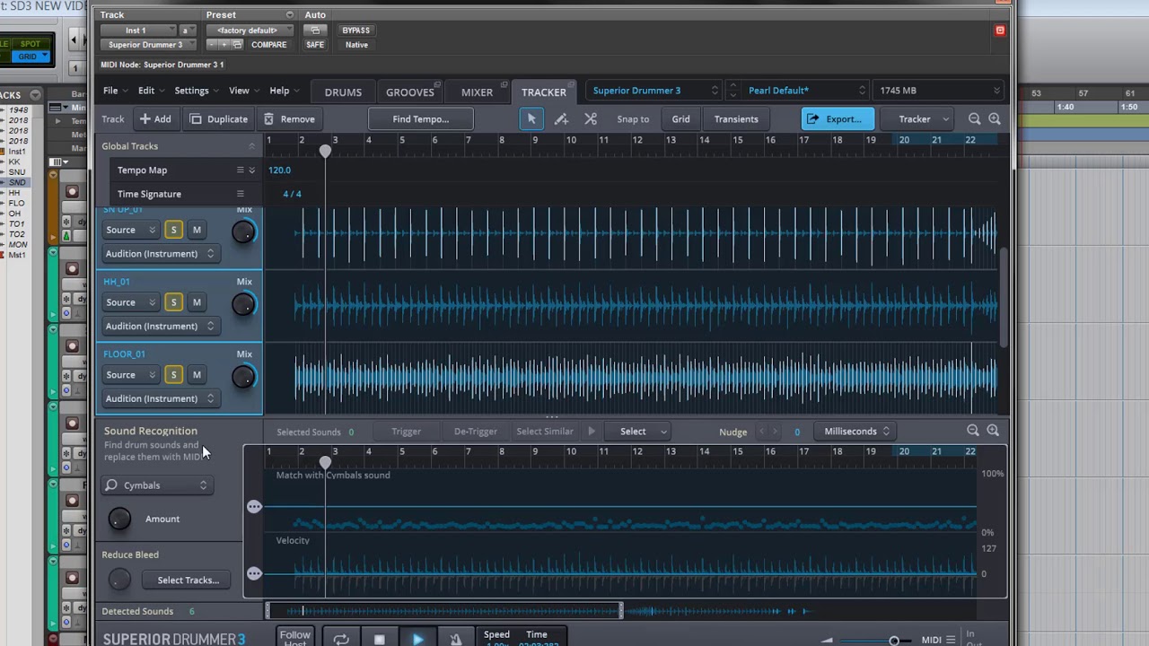Viewport: 1149px width, 646px height.
Task: Toggle plugin BYPASS
Action: pos(355,31)
